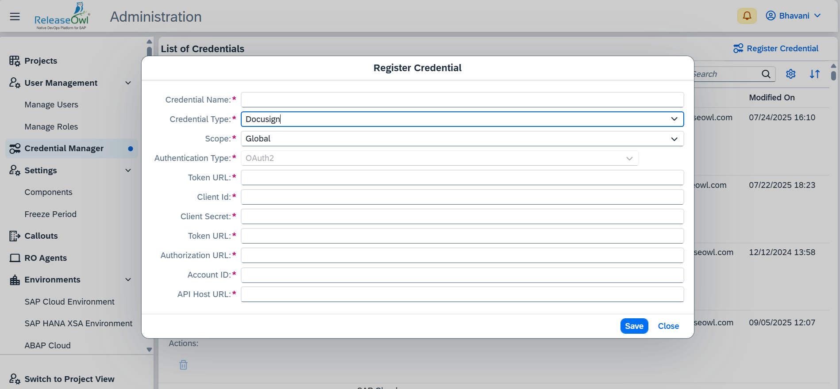Save the new credential

click(634, 326)
